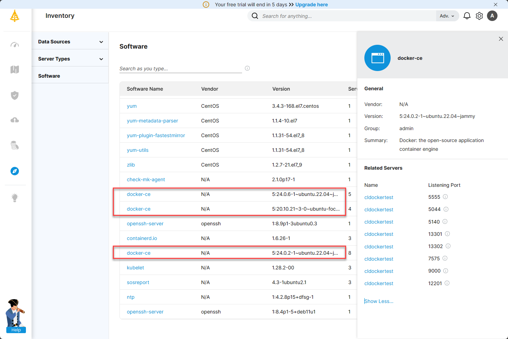The image size is (508, 339).
Task: Open the notifications bell icon
Action: click(x=467, y=16)
